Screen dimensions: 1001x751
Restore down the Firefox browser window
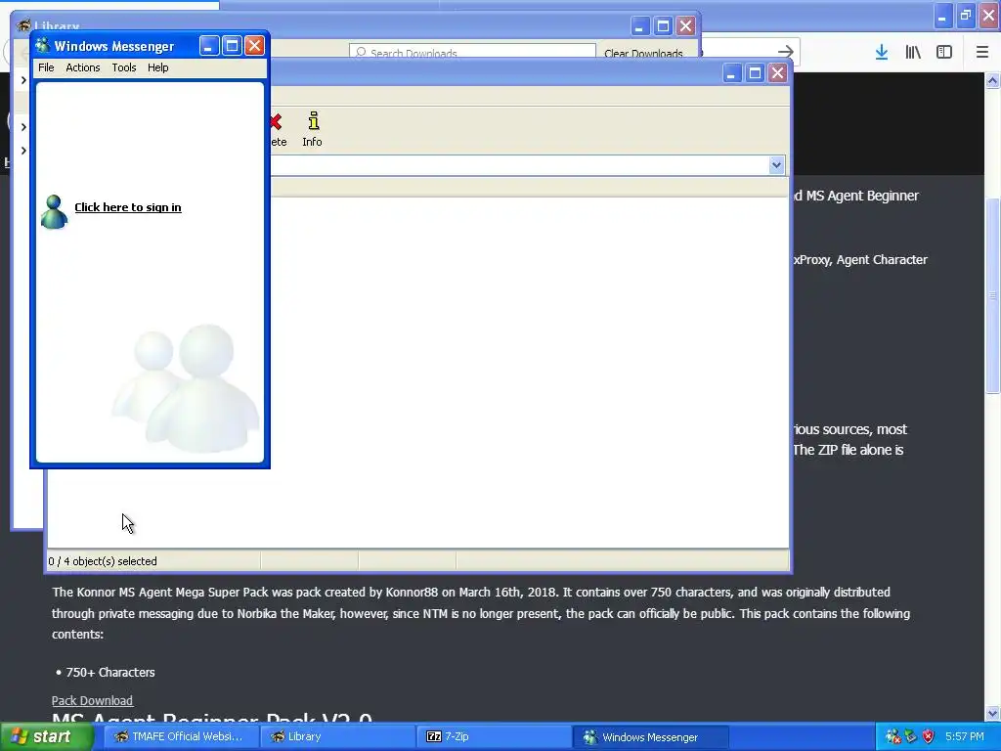point(966,16)
